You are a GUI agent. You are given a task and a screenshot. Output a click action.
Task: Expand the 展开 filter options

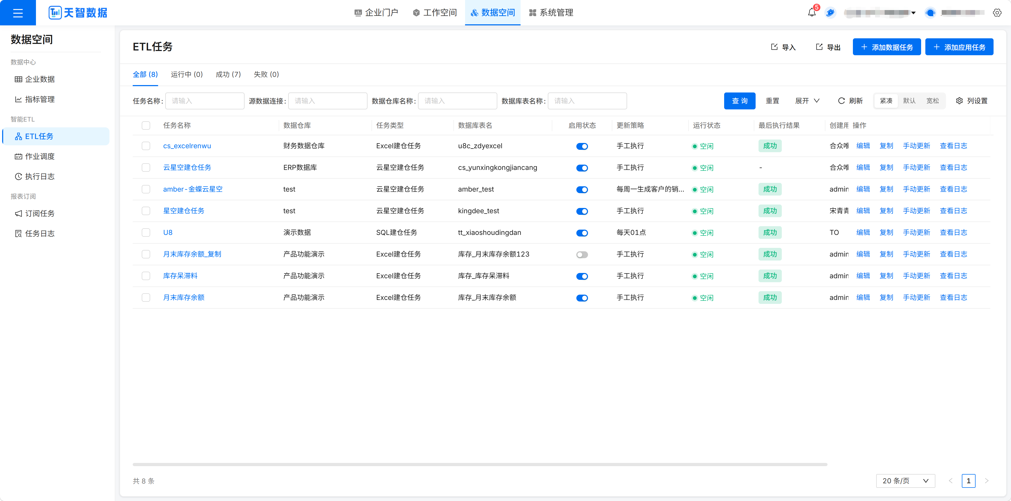[x=807, y=101]
